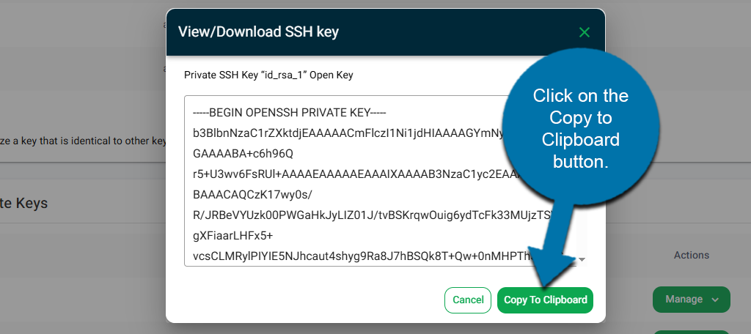The width and height of the screenshot is (751, 334).
Task: Click the Actions column header
Action: [x=691, y=255]
